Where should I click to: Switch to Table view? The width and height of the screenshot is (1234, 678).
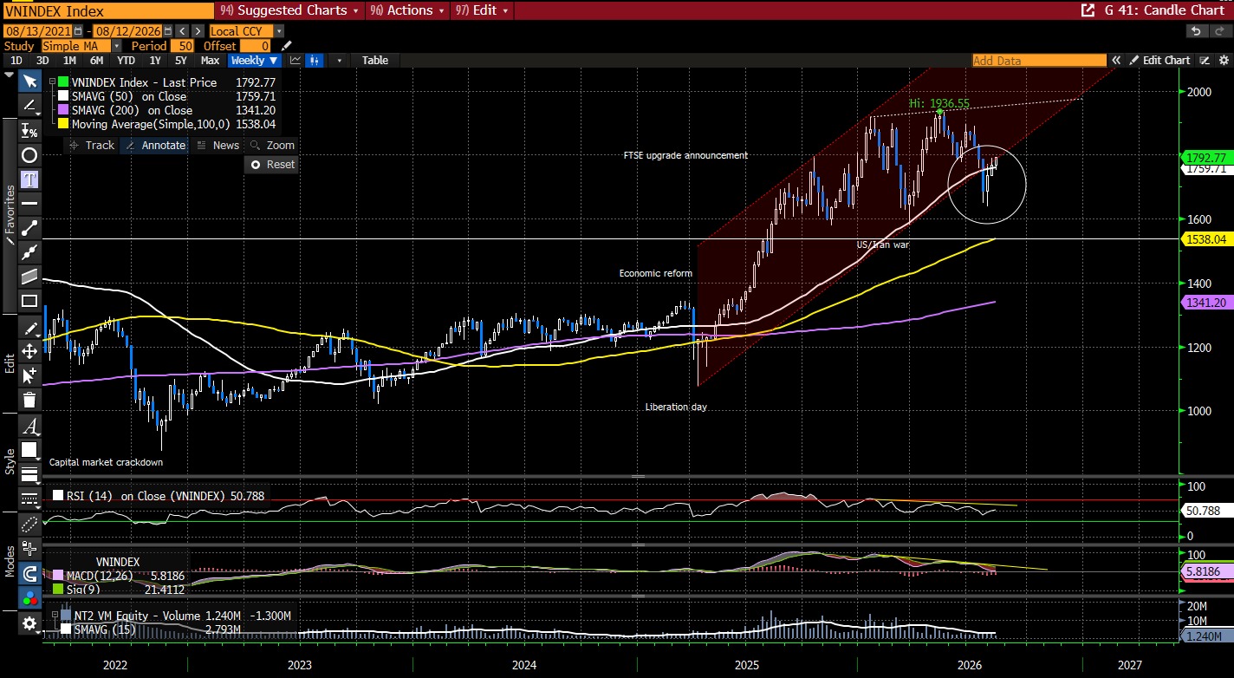[x=375, y=61]
